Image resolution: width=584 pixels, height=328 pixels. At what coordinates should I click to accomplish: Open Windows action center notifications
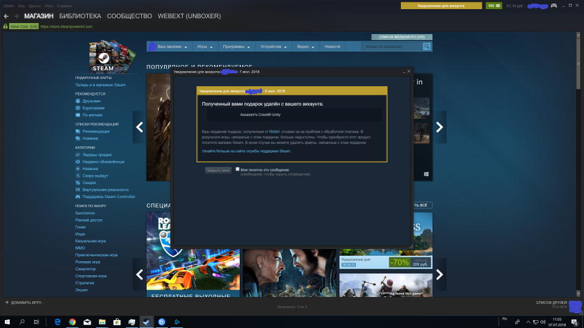575,322
